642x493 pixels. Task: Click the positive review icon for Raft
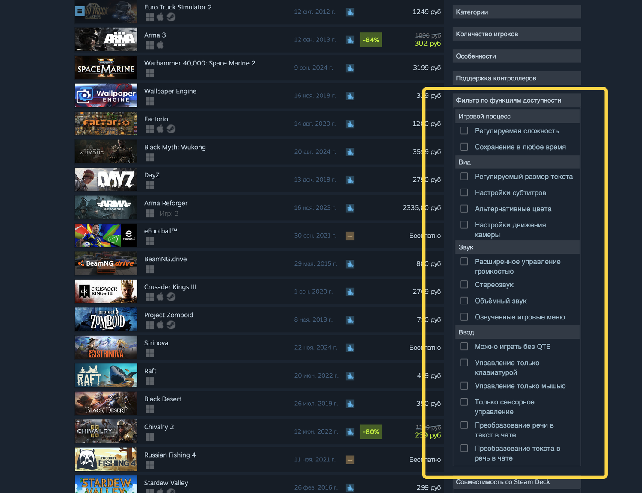coord(350,376)
